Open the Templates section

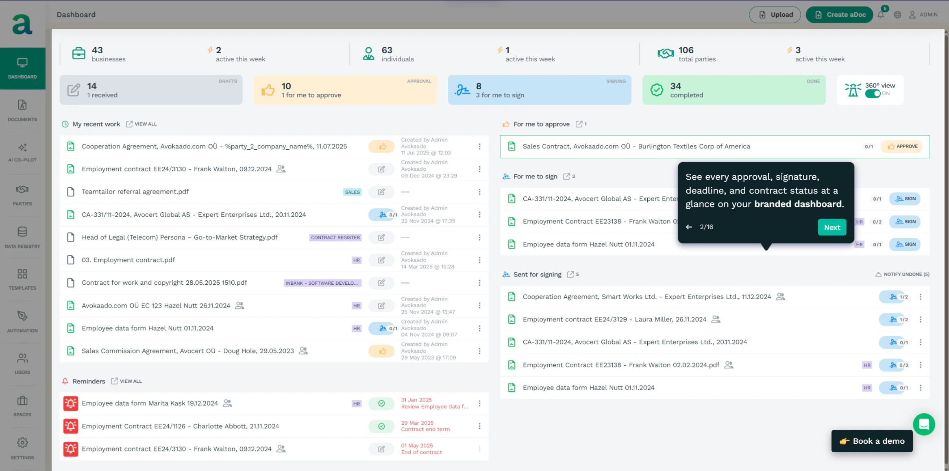(x=22, y=280)
